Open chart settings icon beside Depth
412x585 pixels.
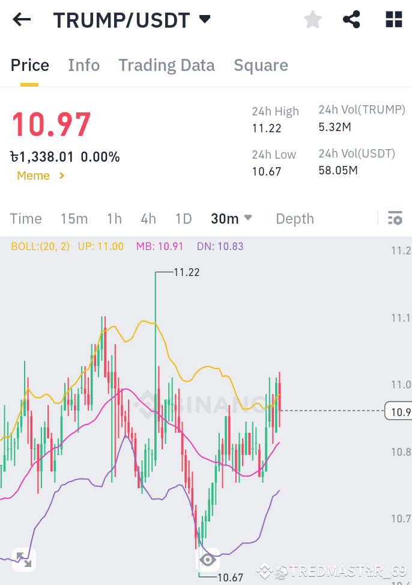click(x=395, y=219)
